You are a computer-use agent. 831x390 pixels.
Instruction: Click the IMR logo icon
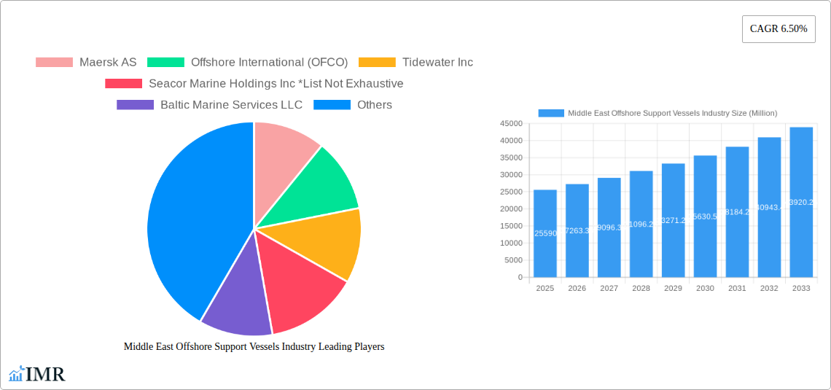17,373
